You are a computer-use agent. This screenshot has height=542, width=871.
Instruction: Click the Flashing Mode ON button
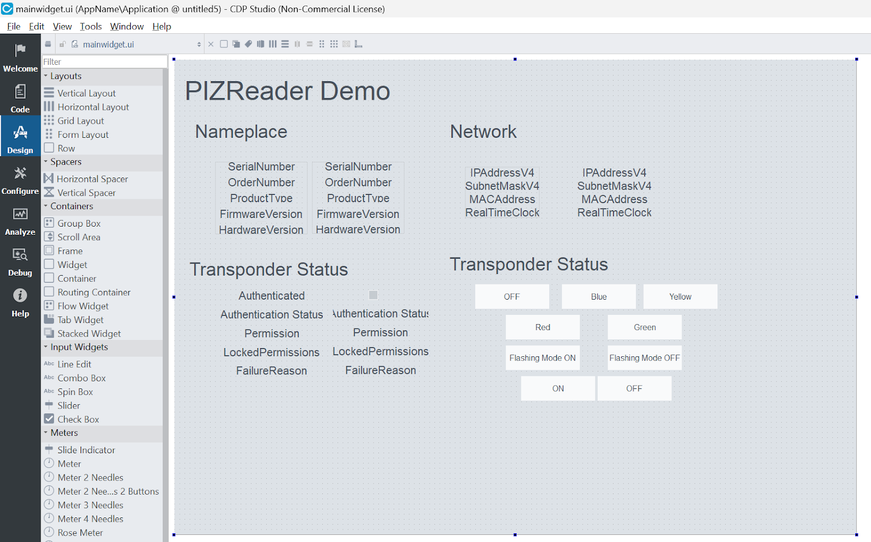pyautogui.click(x=543, y=358)
